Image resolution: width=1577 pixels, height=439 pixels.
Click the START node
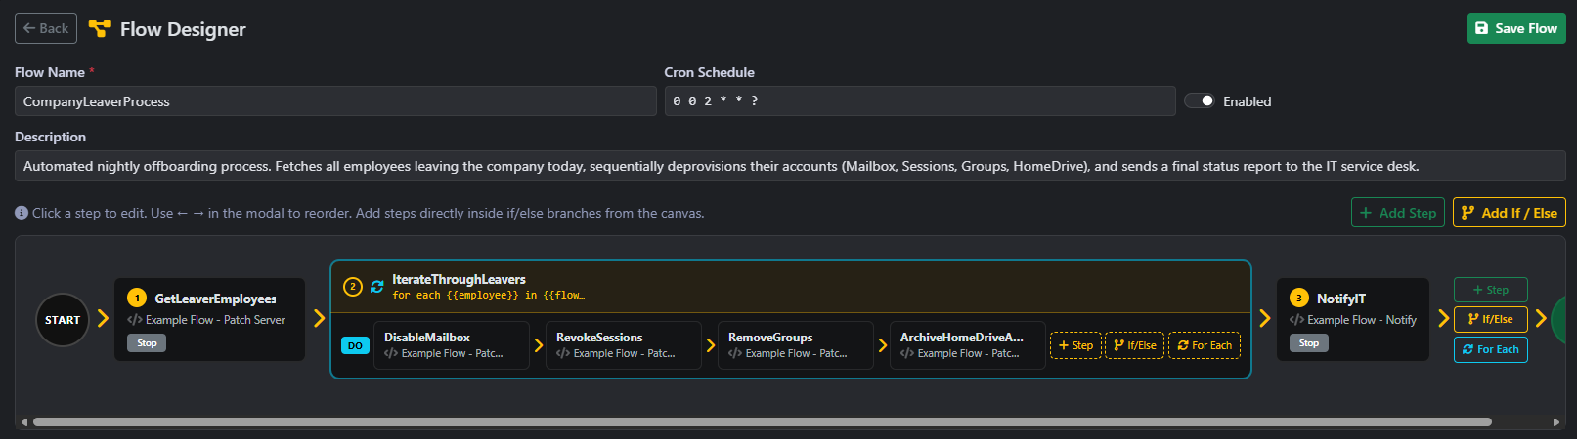pos(63,320)
